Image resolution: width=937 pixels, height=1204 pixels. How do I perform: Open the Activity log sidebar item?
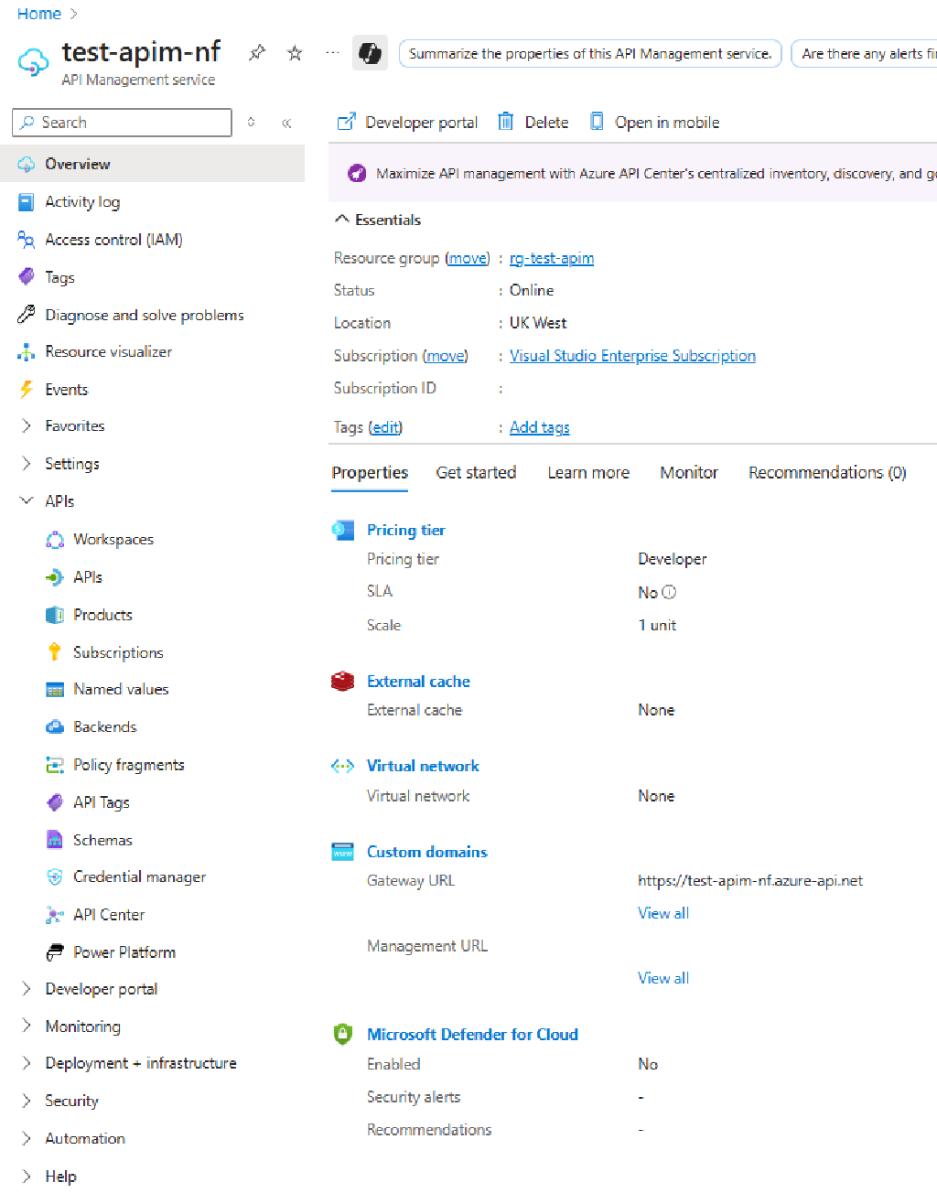[x=82, y=201]
